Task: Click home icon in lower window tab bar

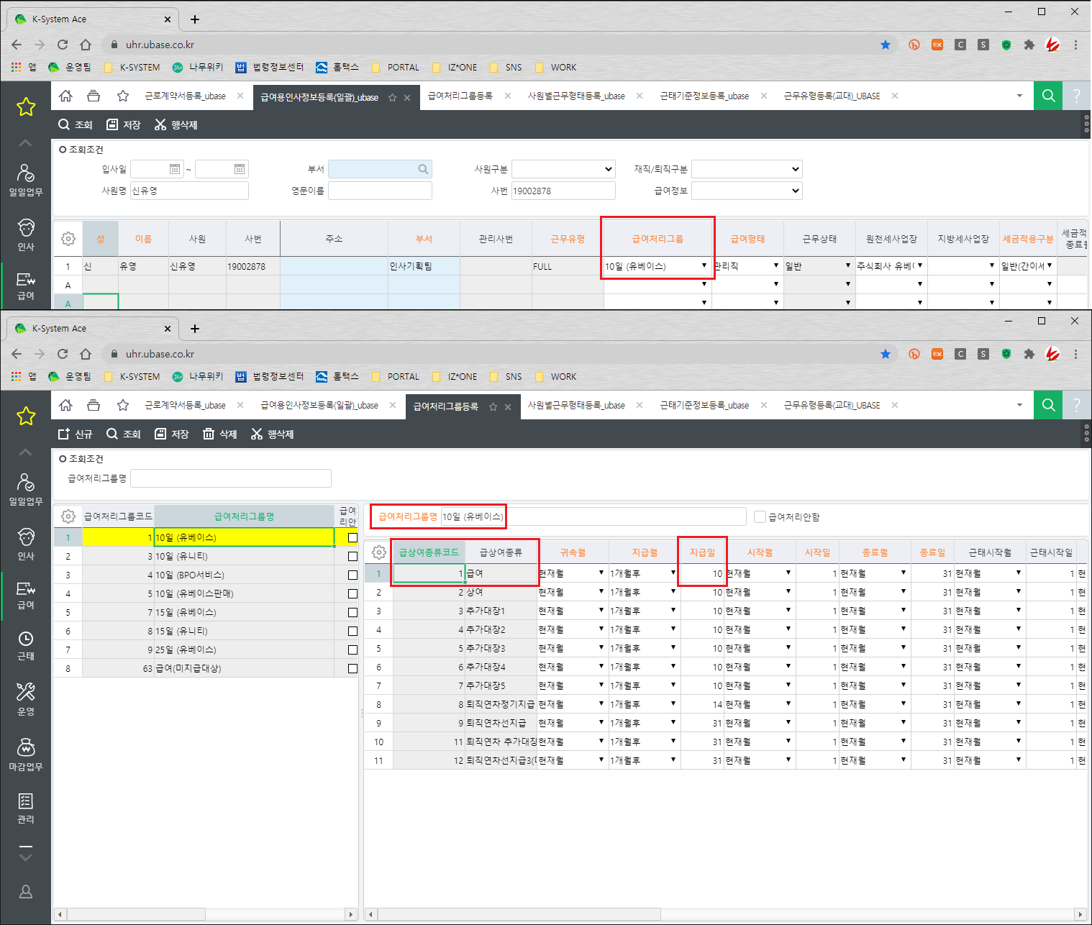Action: [65, 405]
